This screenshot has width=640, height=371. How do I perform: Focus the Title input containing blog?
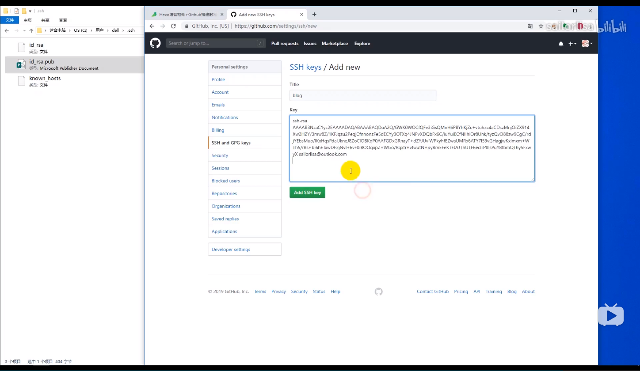pyautogui.click(x=363, y=95)
